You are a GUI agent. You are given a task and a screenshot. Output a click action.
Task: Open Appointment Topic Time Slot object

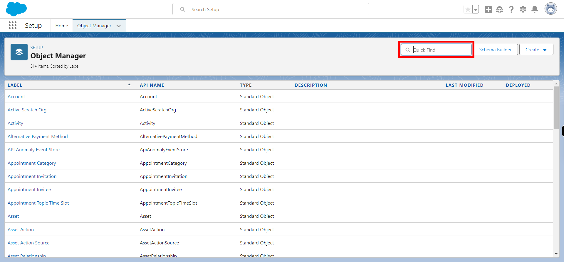coord(38,203)
